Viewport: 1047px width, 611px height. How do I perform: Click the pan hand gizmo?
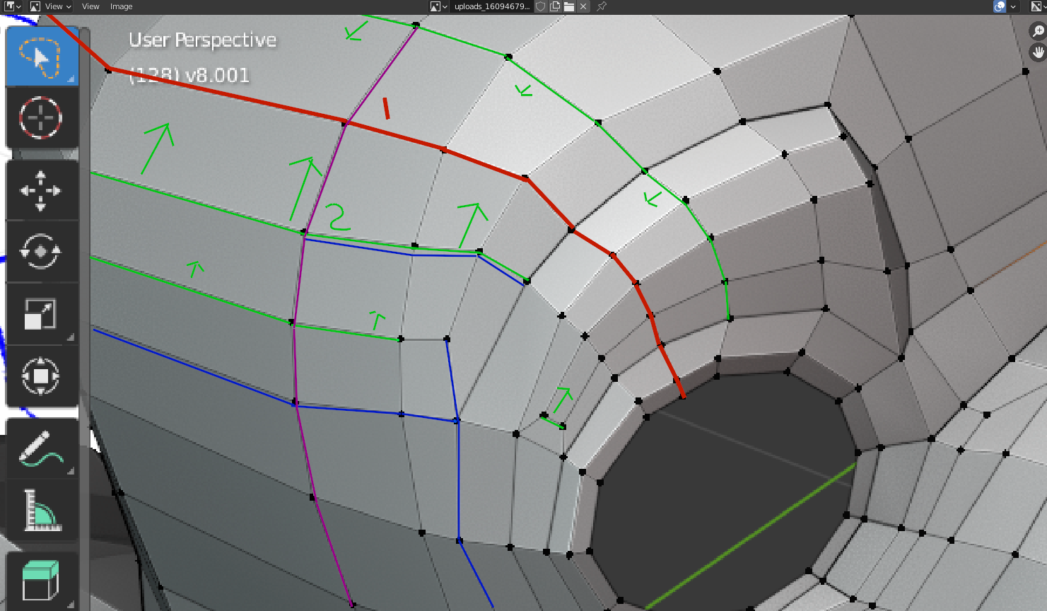coord(1038,52)
